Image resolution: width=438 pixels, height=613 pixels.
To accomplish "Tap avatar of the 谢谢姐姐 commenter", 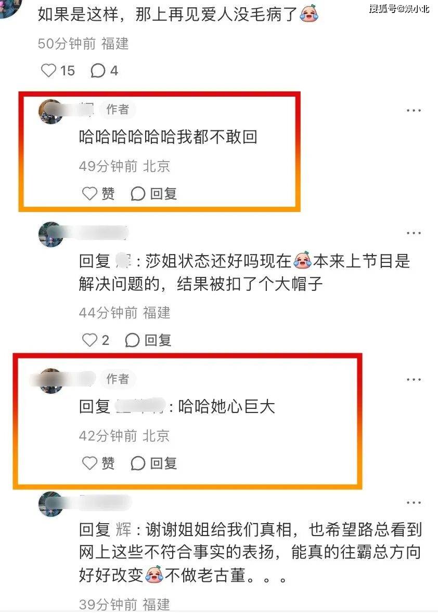I will (51, 504).
